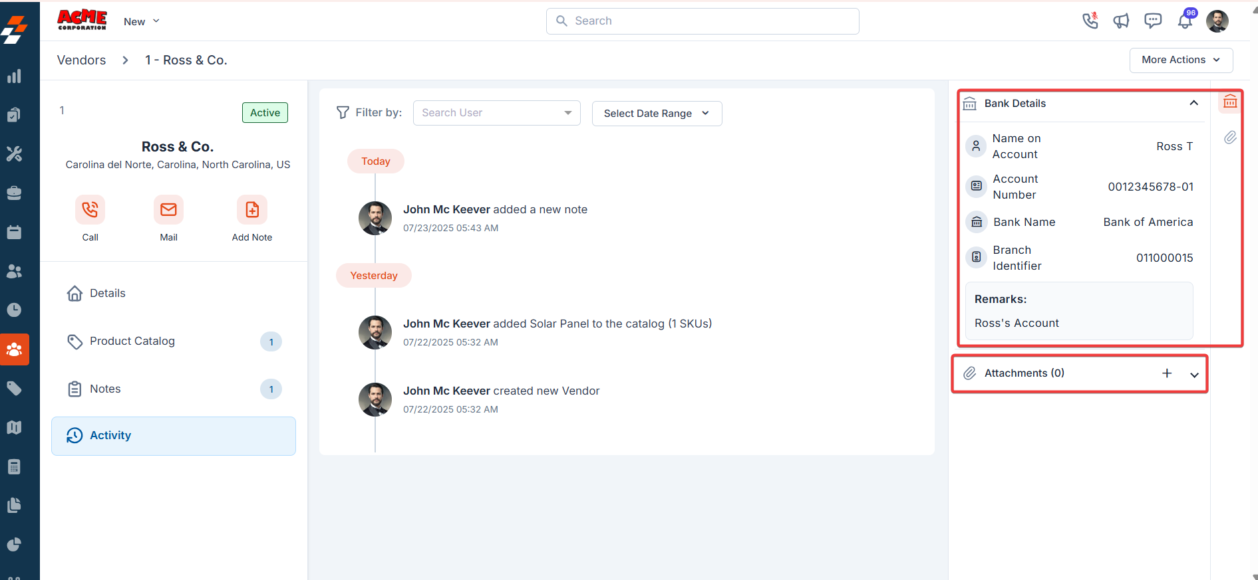This screenshot has height=580, width=1258.
Task: Expand the Attachments section chevron
Action: [1194, 375]
